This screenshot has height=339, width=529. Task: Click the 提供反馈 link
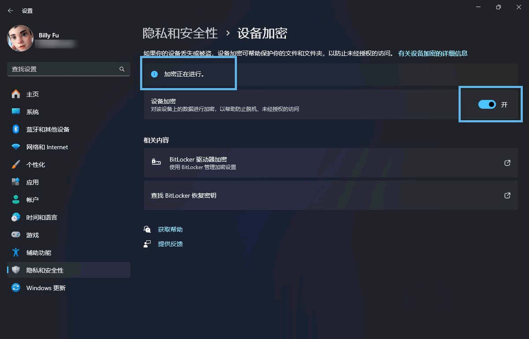[170, 244]
